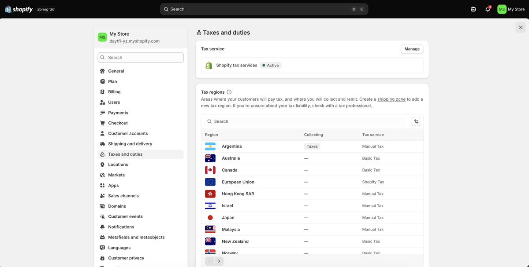
Task: Close the settings panel
Action: click(x=521, y=27)
